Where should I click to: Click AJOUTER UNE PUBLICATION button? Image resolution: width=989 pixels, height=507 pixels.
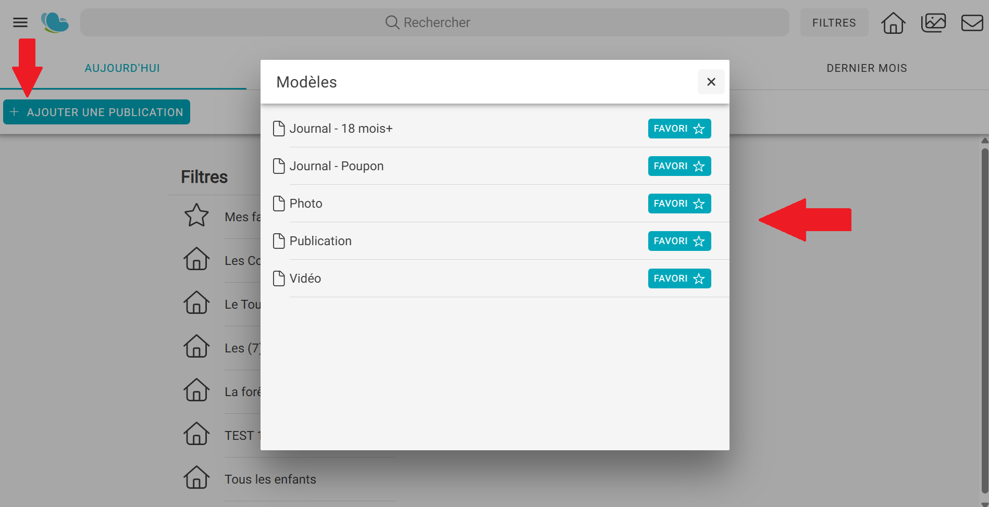tap(97, 112)
